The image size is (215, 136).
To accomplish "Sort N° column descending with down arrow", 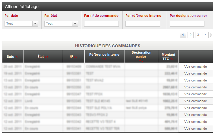I will coord(77,57).
